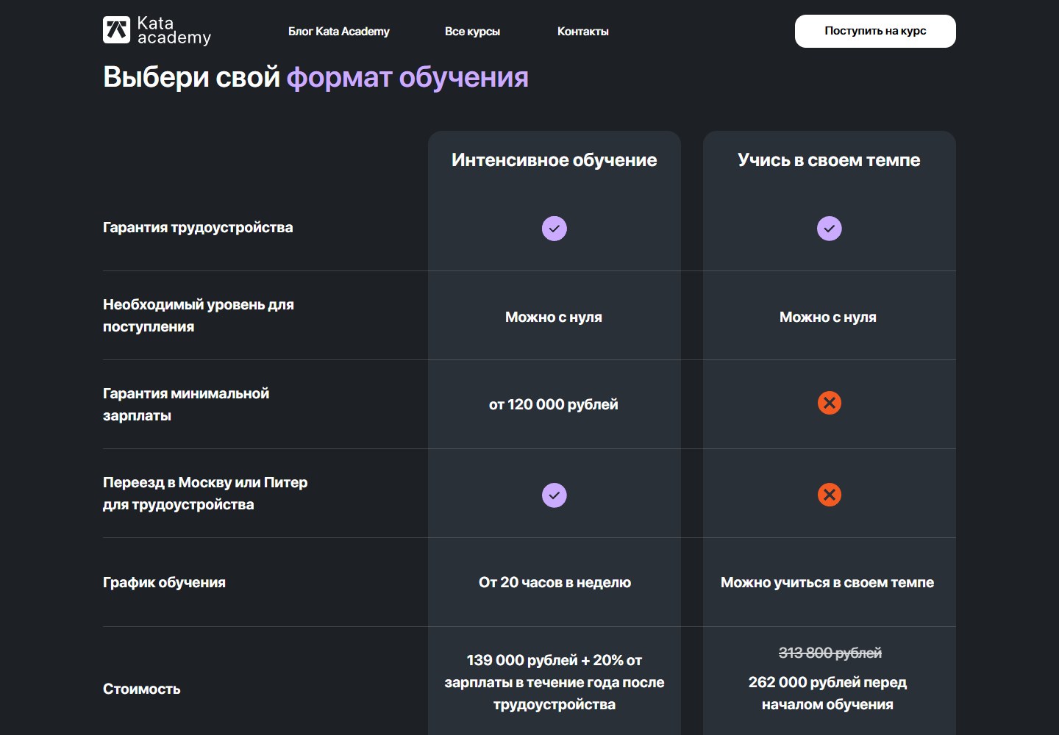Click the checkmark for Гарантия трудоустройства in Интенсивное обучение
1059x735 pixels.
click(555, 229)
